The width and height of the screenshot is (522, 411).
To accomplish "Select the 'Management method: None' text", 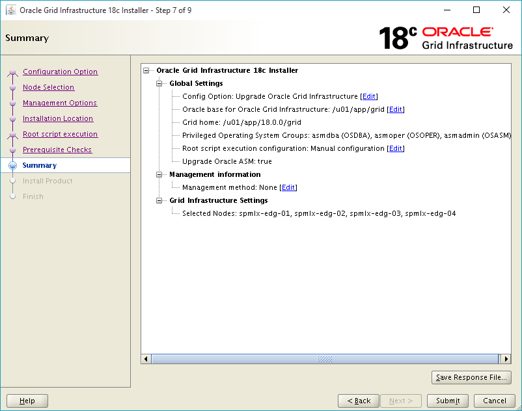I will 230,187.
